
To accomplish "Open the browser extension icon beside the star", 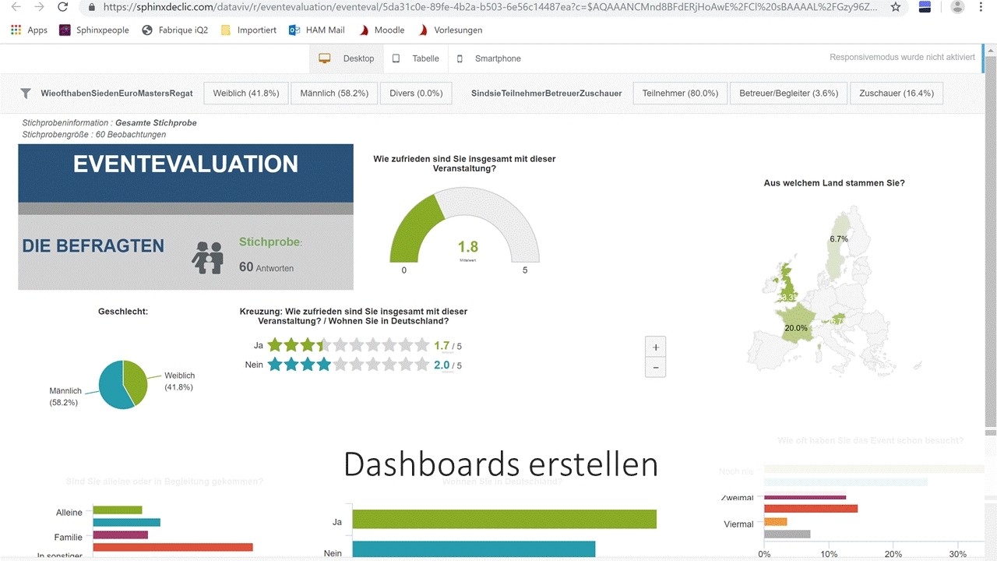I will (925, 7).
